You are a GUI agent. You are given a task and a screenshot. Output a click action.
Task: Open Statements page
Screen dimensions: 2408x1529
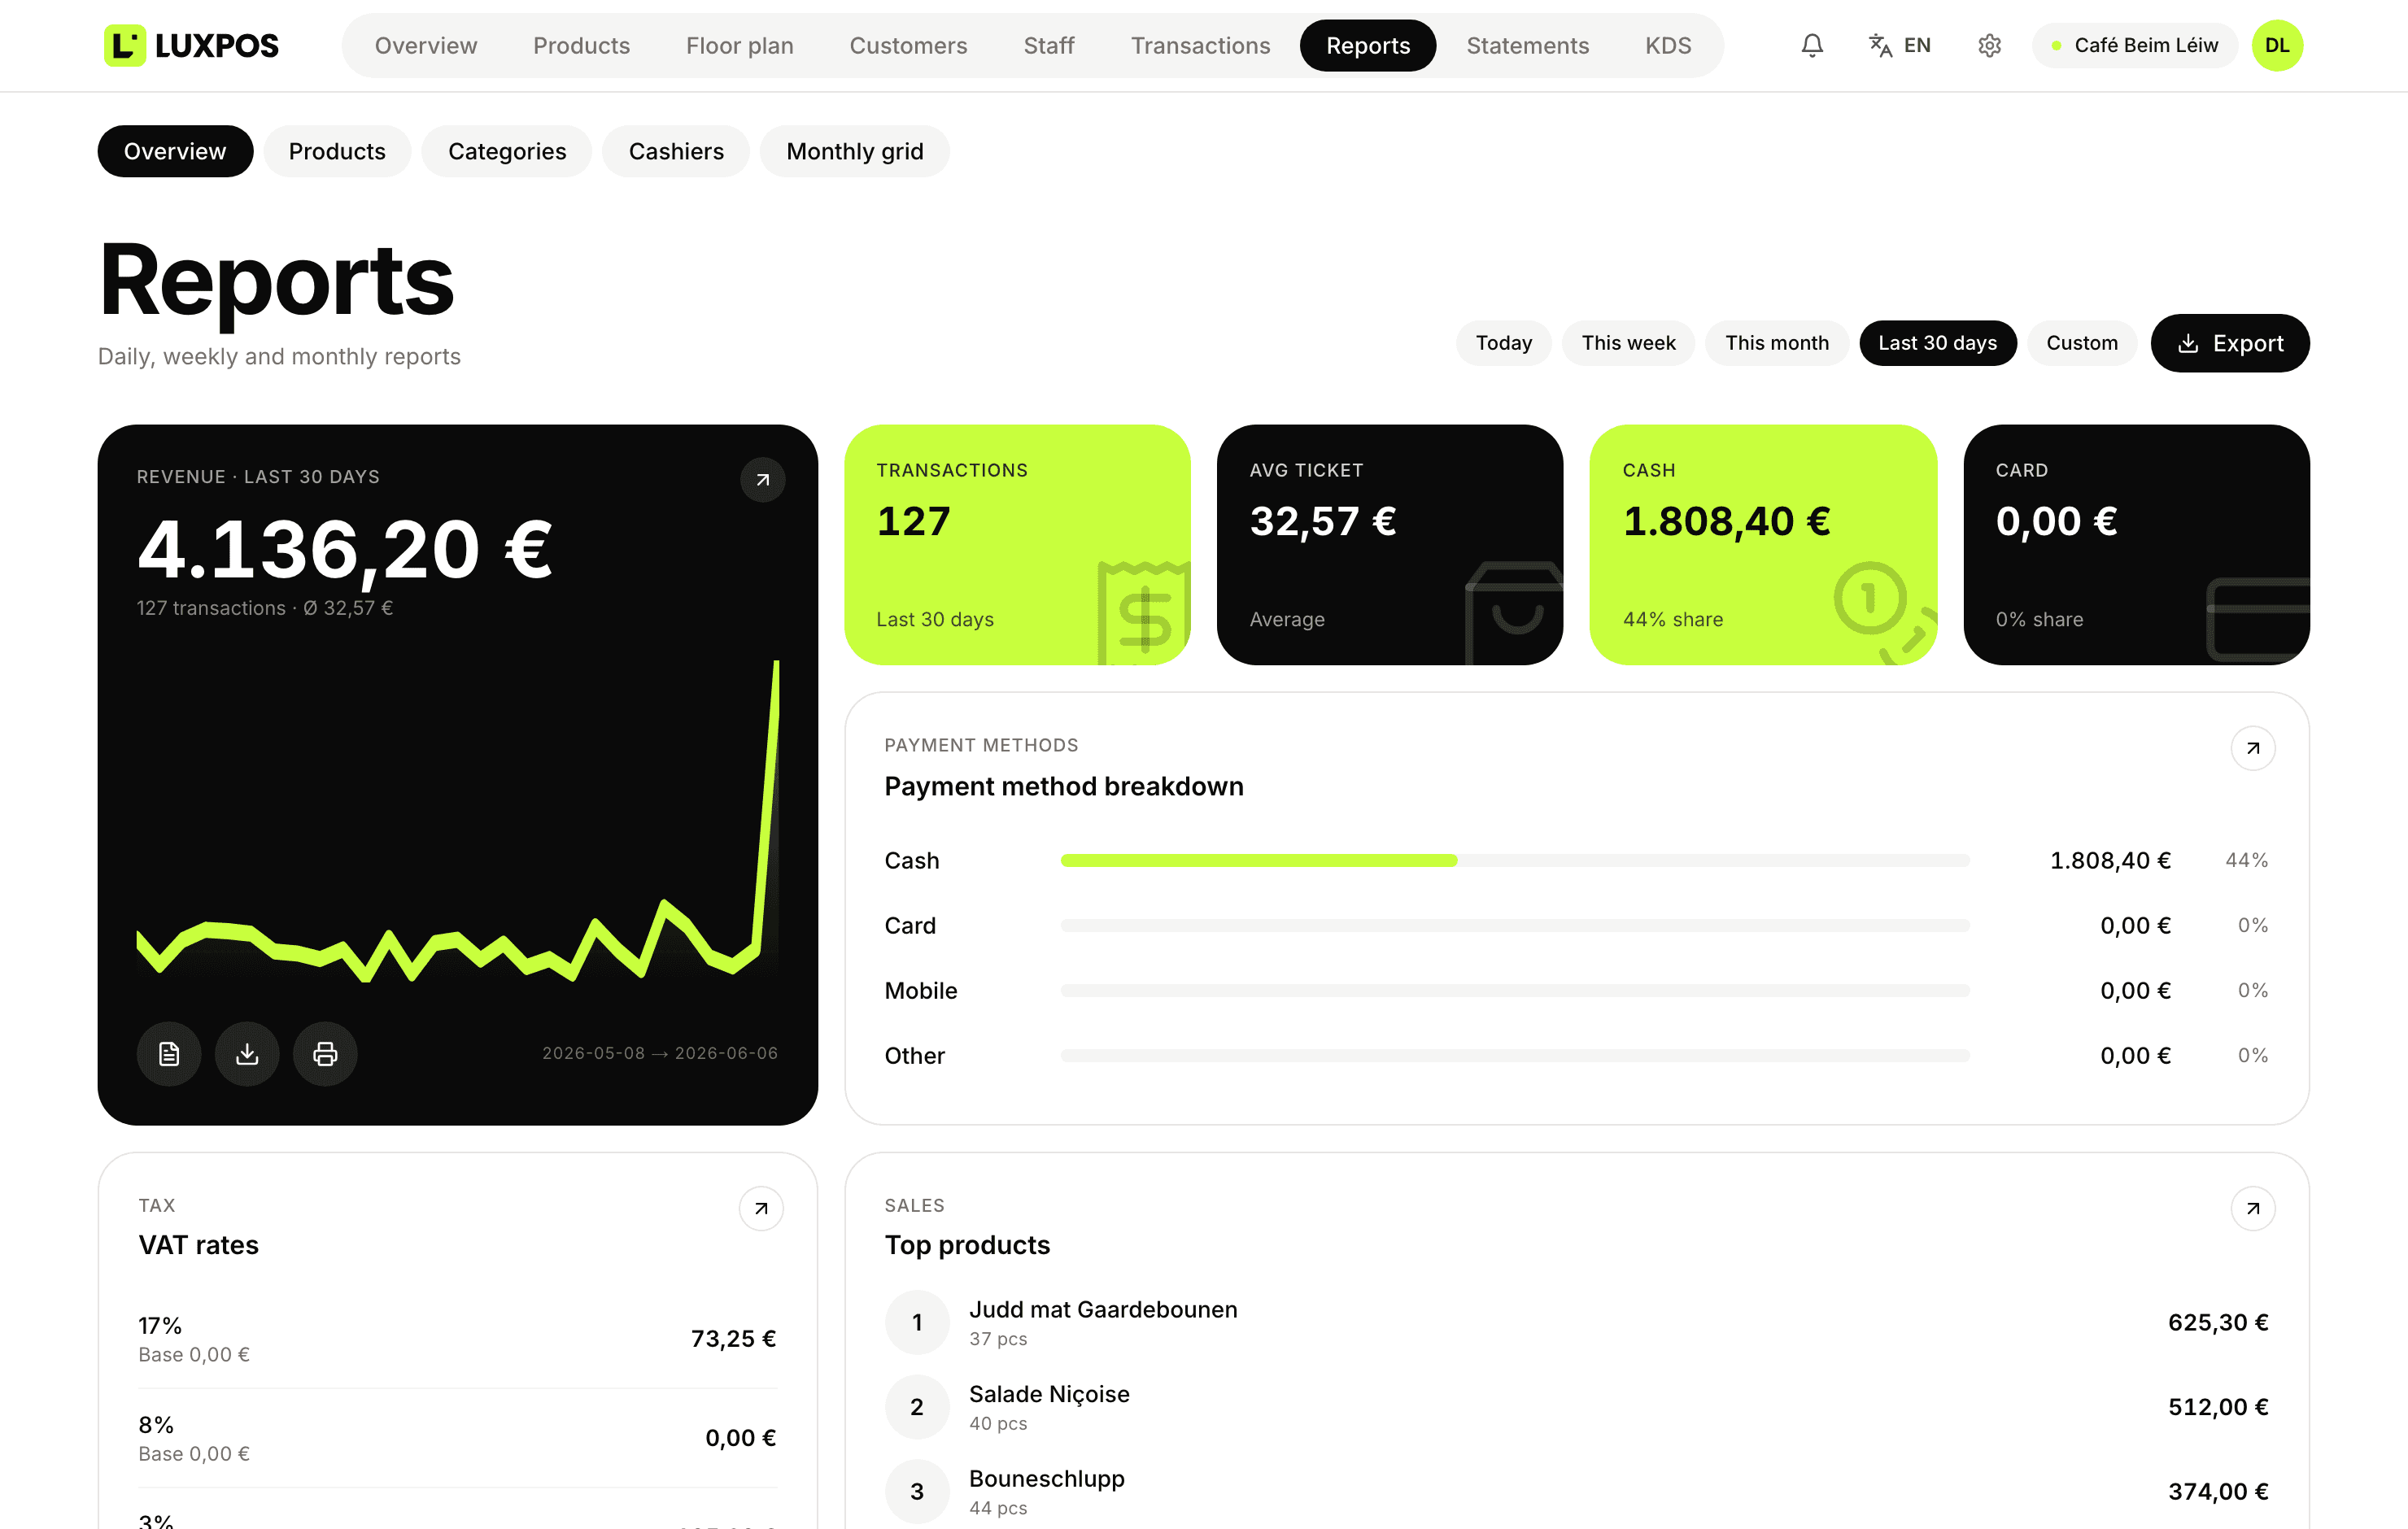tap(1527, 45)
